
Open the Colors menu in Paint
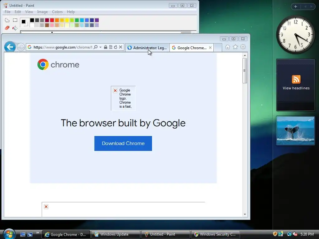pyautogui.click(x=57, y=12)
